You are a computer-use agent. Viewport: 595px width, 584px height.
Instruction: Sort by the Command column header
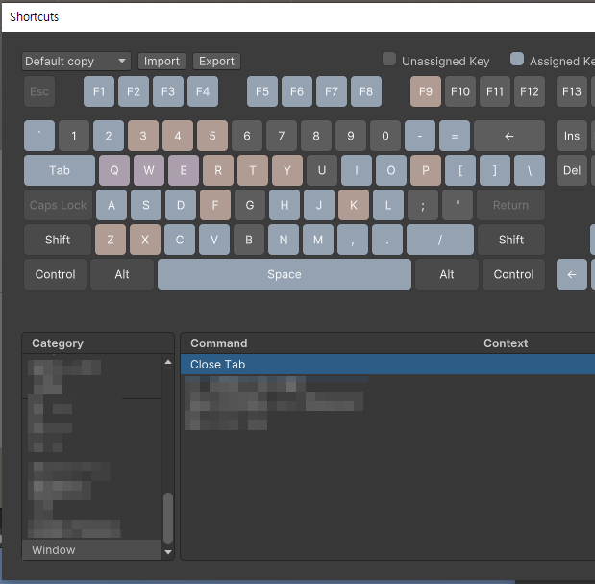pyautogui.click(x=219, y=343)
